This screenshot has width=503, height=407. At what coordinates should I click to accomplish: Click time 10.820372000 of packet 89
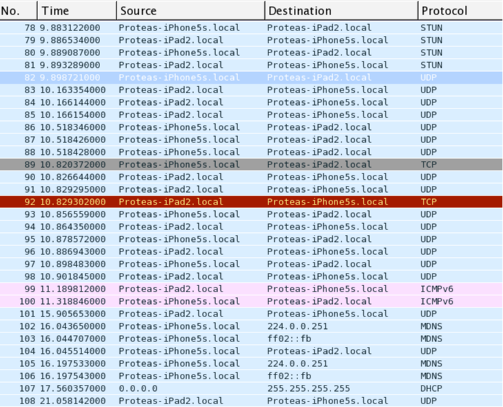(73, 164)
